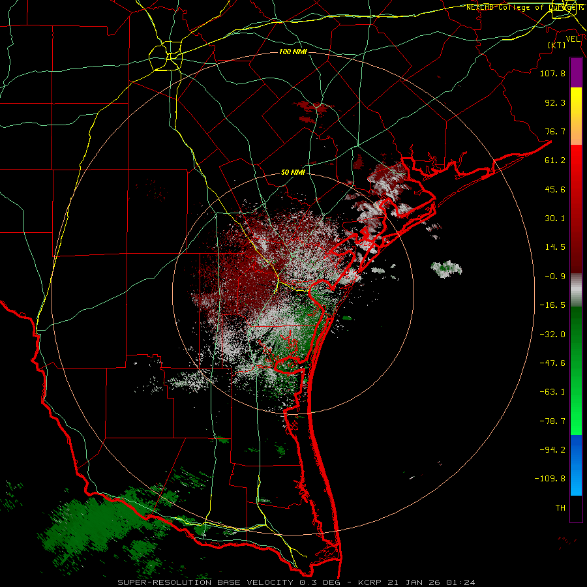Click the 45.6 velocity scale value
The height and width of the screenshot is (587, 587).
(555, 189)
